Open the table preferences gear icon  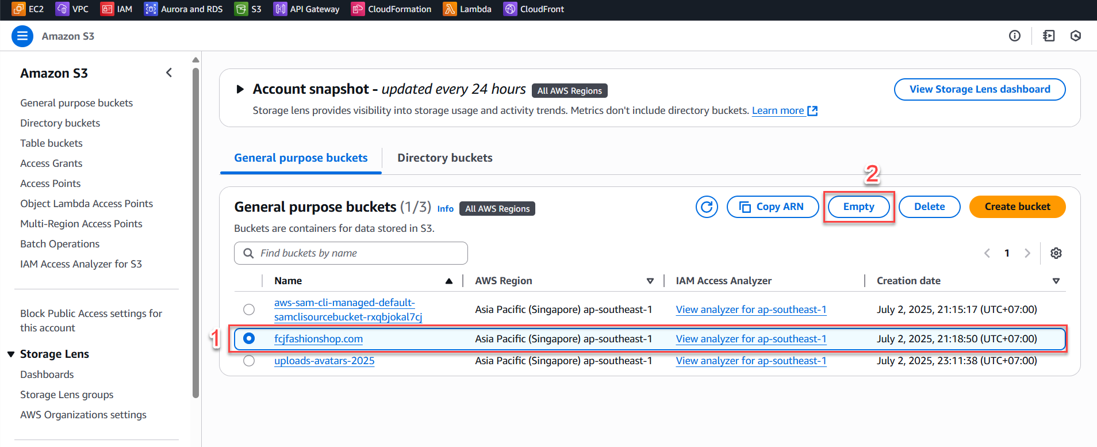coord(1056,253)
